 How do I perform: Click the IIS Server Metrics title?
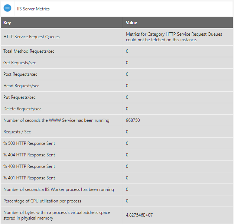pyautogui.click(x=33, y=9)
